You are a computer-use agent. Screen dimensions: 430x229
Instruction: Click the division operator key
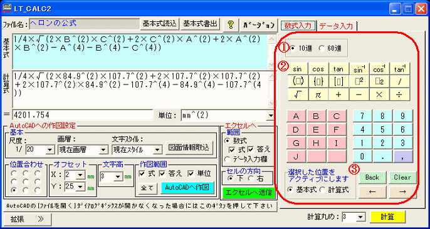point(399,94)
